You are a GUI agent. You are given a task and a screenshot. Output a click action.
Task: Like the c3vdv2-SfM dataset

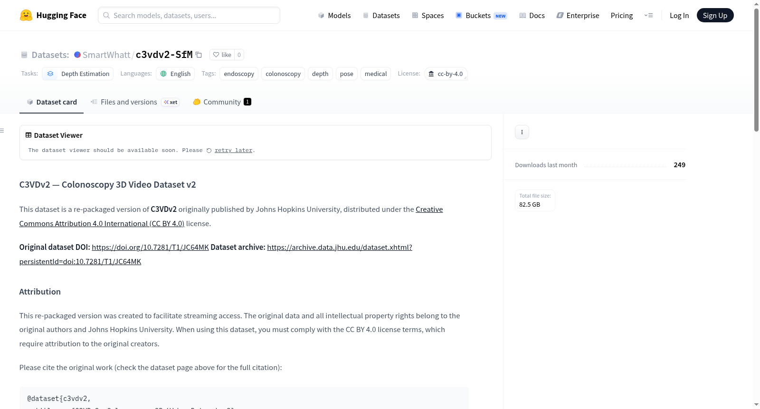point(222,55)
